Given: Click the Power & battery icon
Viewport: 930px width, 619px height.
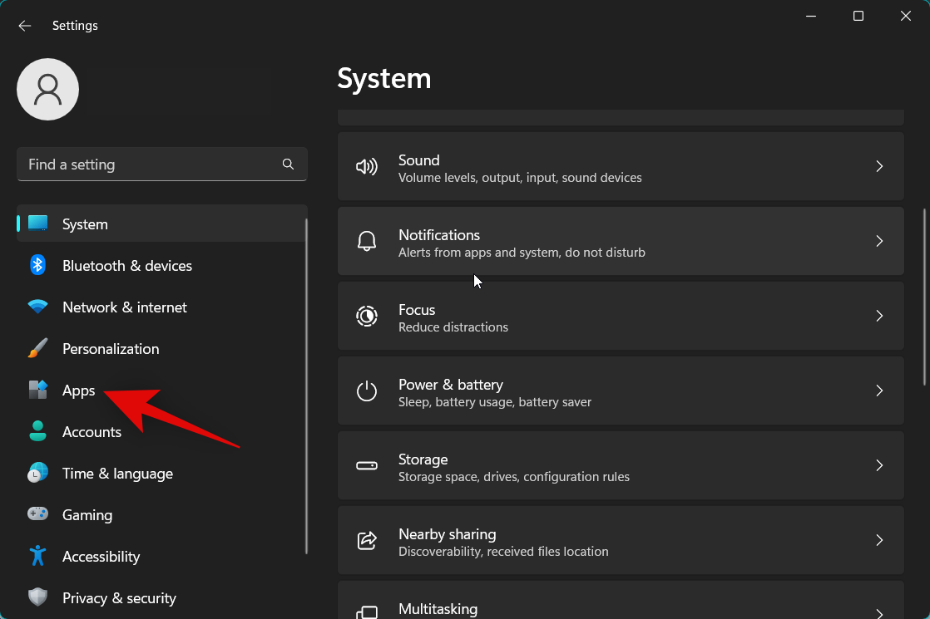Looking at the screenshot, I should point(367,391).
